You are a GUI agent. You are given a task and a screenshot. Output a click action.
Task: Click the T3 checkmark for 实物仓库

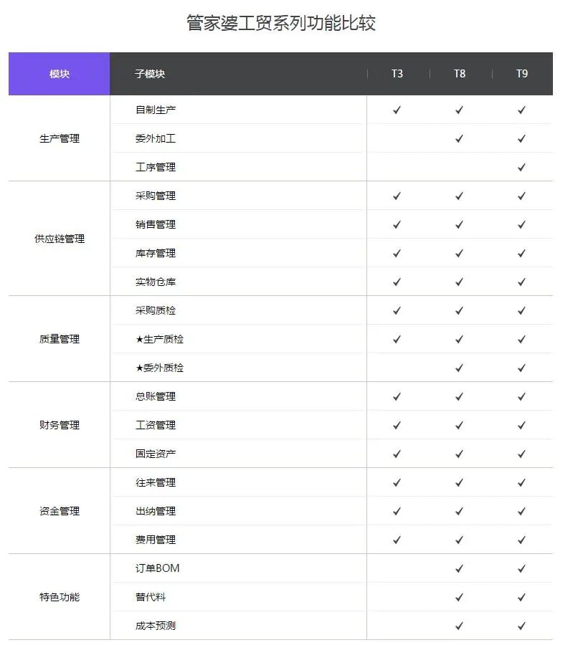click(x=397, y=282)
